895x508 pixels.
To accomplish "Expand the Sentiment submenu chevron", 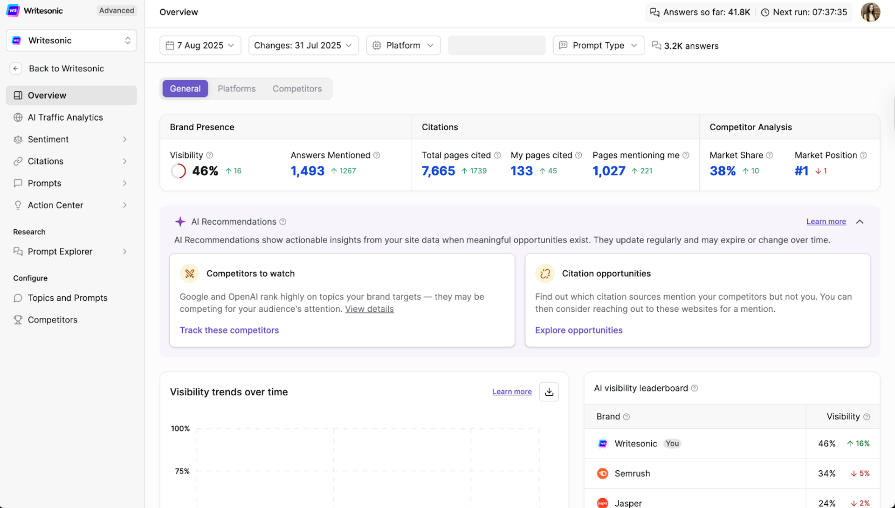I will pos(125,139).
